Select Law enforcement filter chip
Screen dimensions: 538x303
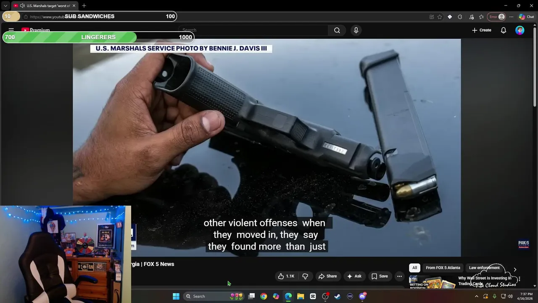tap(484, 268)
